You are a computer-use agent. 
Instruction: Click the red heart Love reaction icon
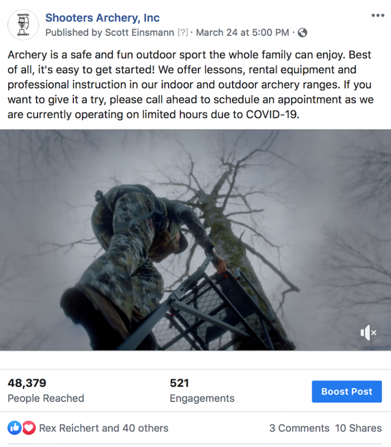29,428
